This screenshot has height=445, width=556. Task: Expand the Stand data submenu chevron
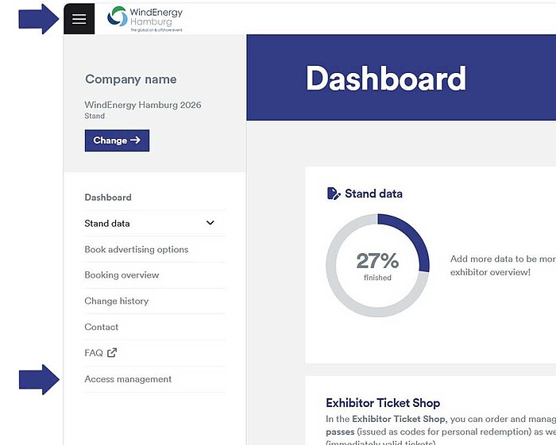coord(210,224)
